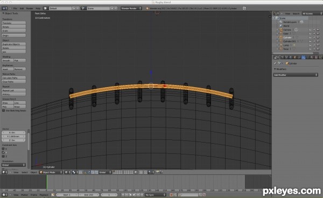Click the tool panel vertical scrollbar

pos(29,140)
